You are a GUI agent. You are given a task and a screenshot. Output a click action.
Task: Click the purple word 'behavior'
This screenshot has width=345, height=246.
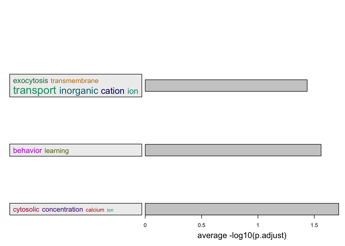pyautogui.click(x=27, y=150)
